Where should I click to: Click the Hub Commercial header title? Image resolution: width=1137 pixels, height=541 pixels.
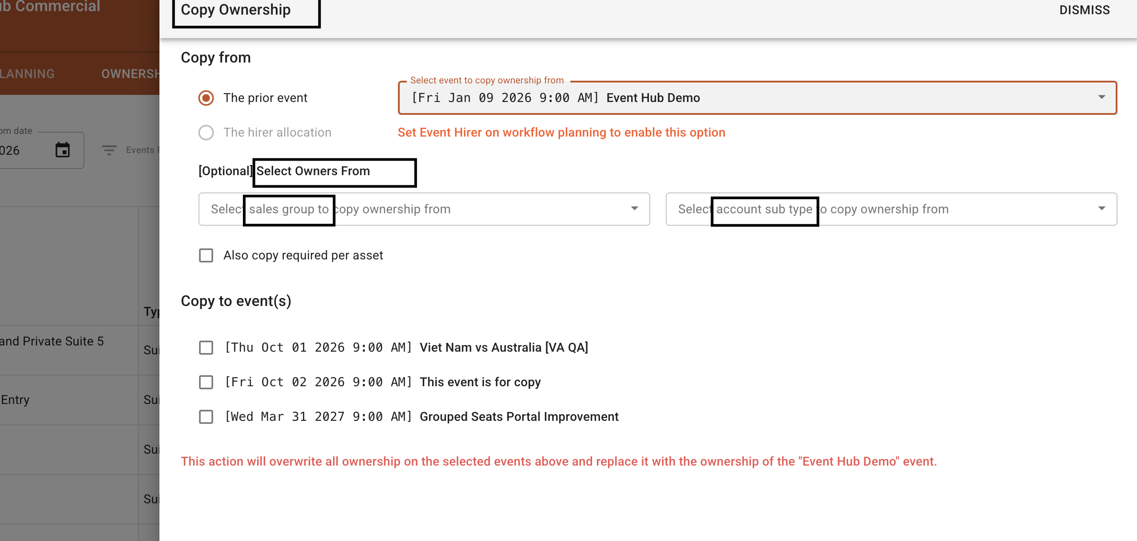pyautogui.click(x=50, y=7)
